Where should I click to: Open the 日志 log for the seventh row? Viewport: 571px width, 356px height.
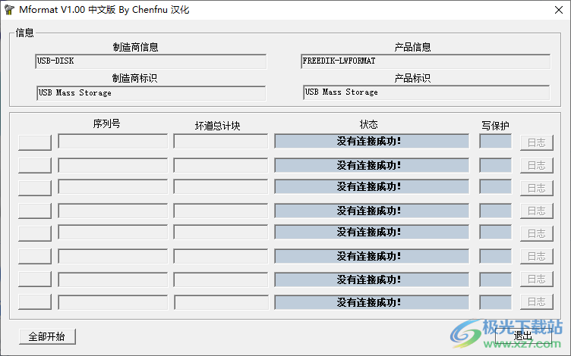point(536,279)
